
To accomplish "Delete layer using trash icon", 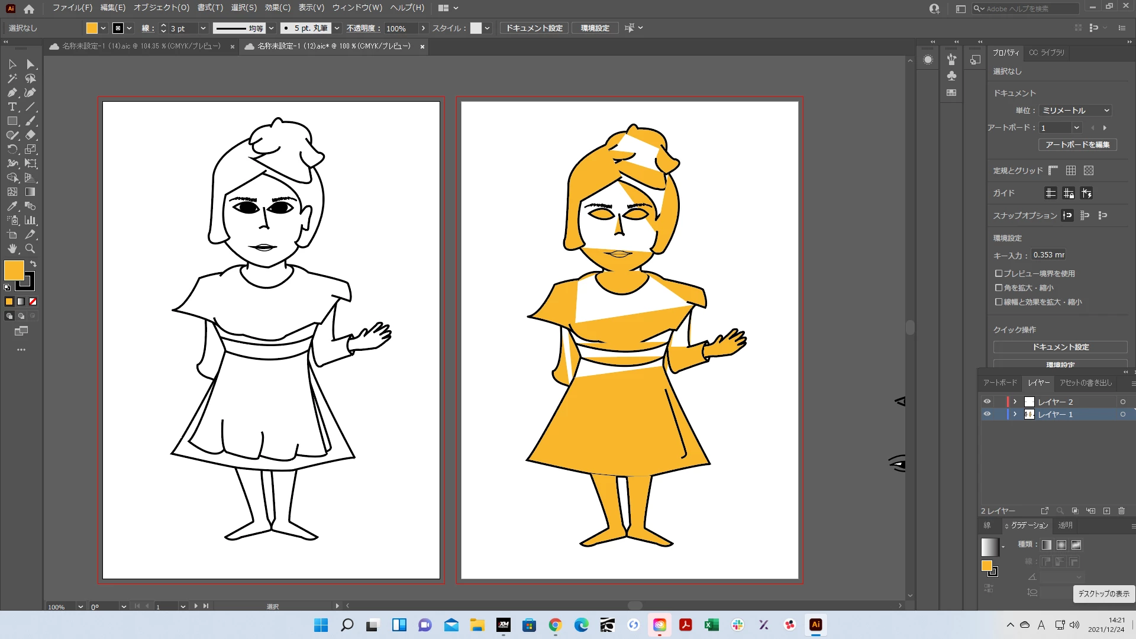I will pos(1121,511).
